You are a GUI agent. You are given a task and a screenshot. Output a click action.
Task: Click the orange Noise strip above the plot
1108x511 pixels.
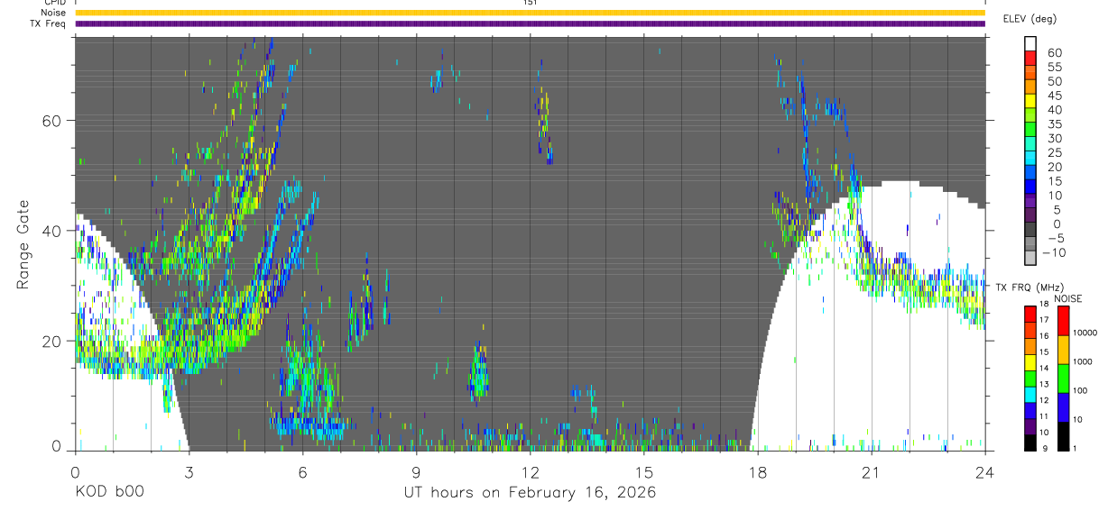(x=530, y=13)
